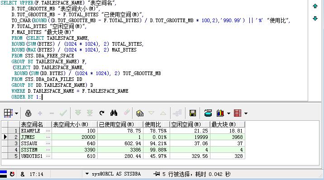Click the export query results database icon

[x=208, y=113]
